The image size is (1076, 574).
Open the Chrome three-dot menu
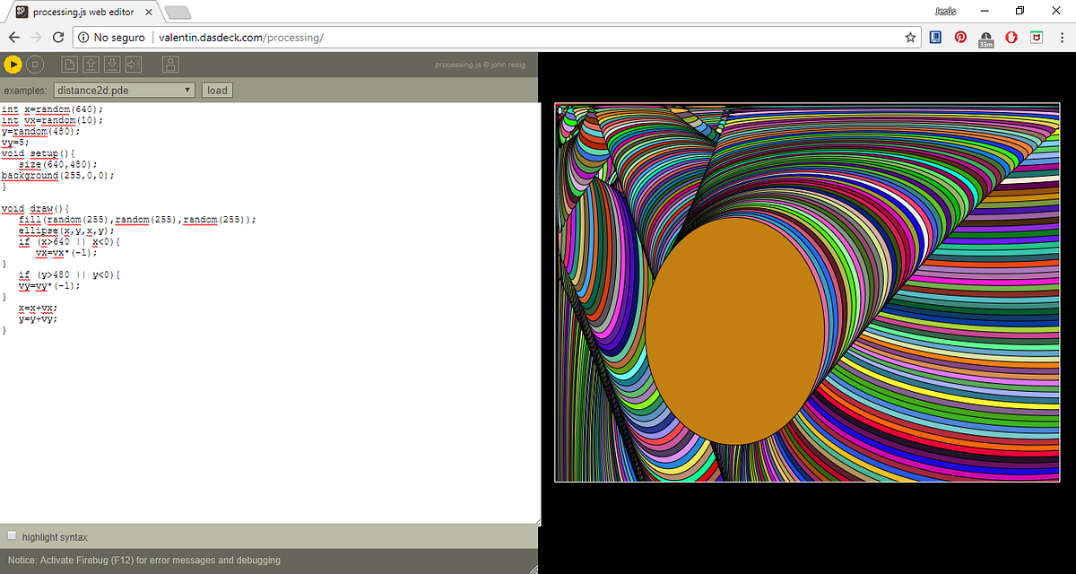[1063, 37]
